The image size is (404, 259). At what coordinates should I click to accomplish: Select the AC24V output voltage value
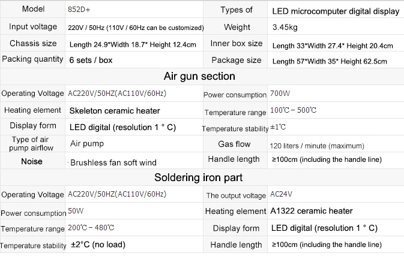(282, 194)
